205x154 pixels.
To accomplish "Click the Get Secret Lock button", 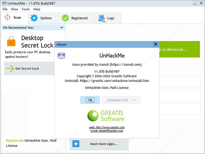I will (x=29, y=68).
